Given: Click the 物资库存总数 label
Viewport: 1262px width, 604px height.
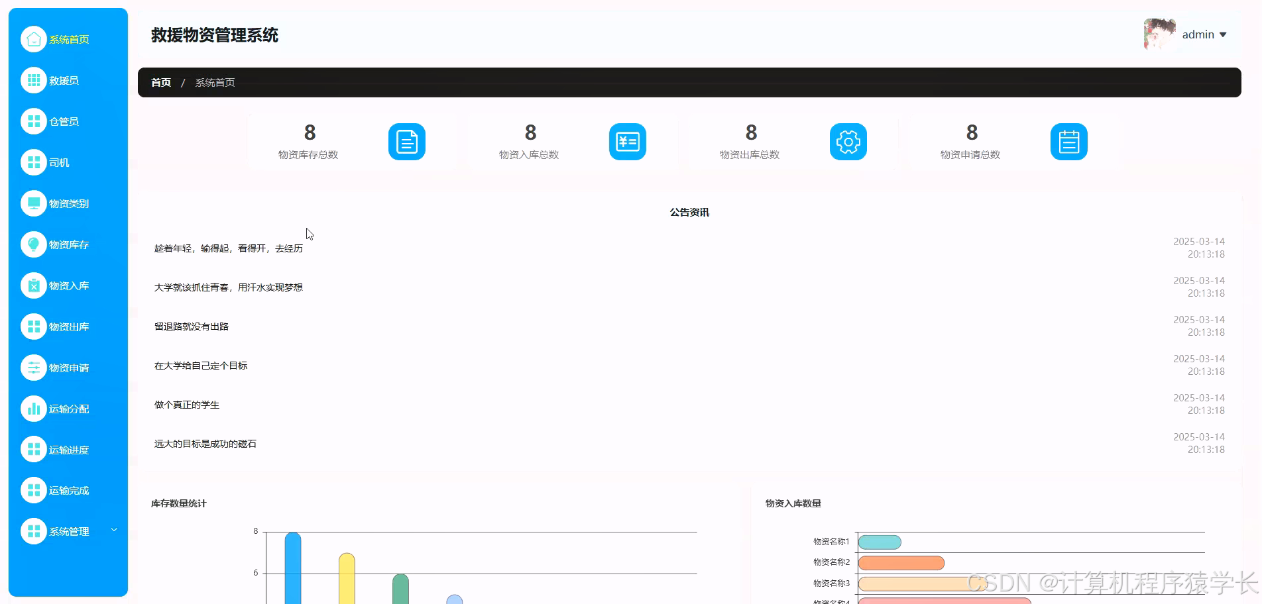Looking at the screenshot, I should (308, 154).
